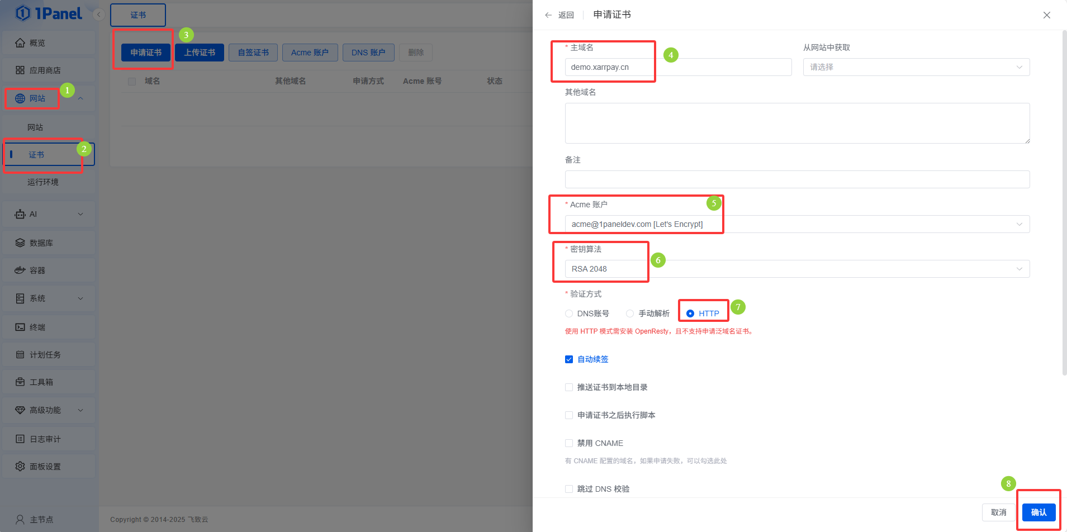This screenshot has width=1067, height=532.
Task: Expand the 高级功能 sidebar menu
Action: pos(49,410)
